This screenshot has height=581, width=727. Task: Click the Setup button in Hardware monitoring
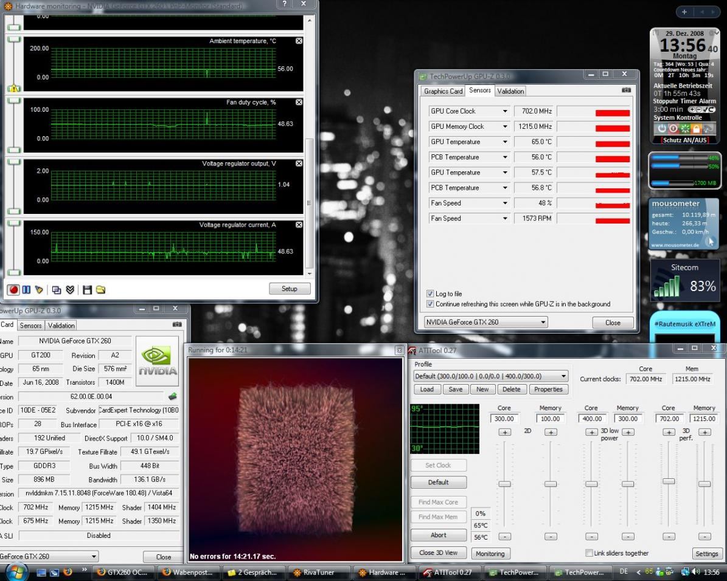tap(290, 289)
